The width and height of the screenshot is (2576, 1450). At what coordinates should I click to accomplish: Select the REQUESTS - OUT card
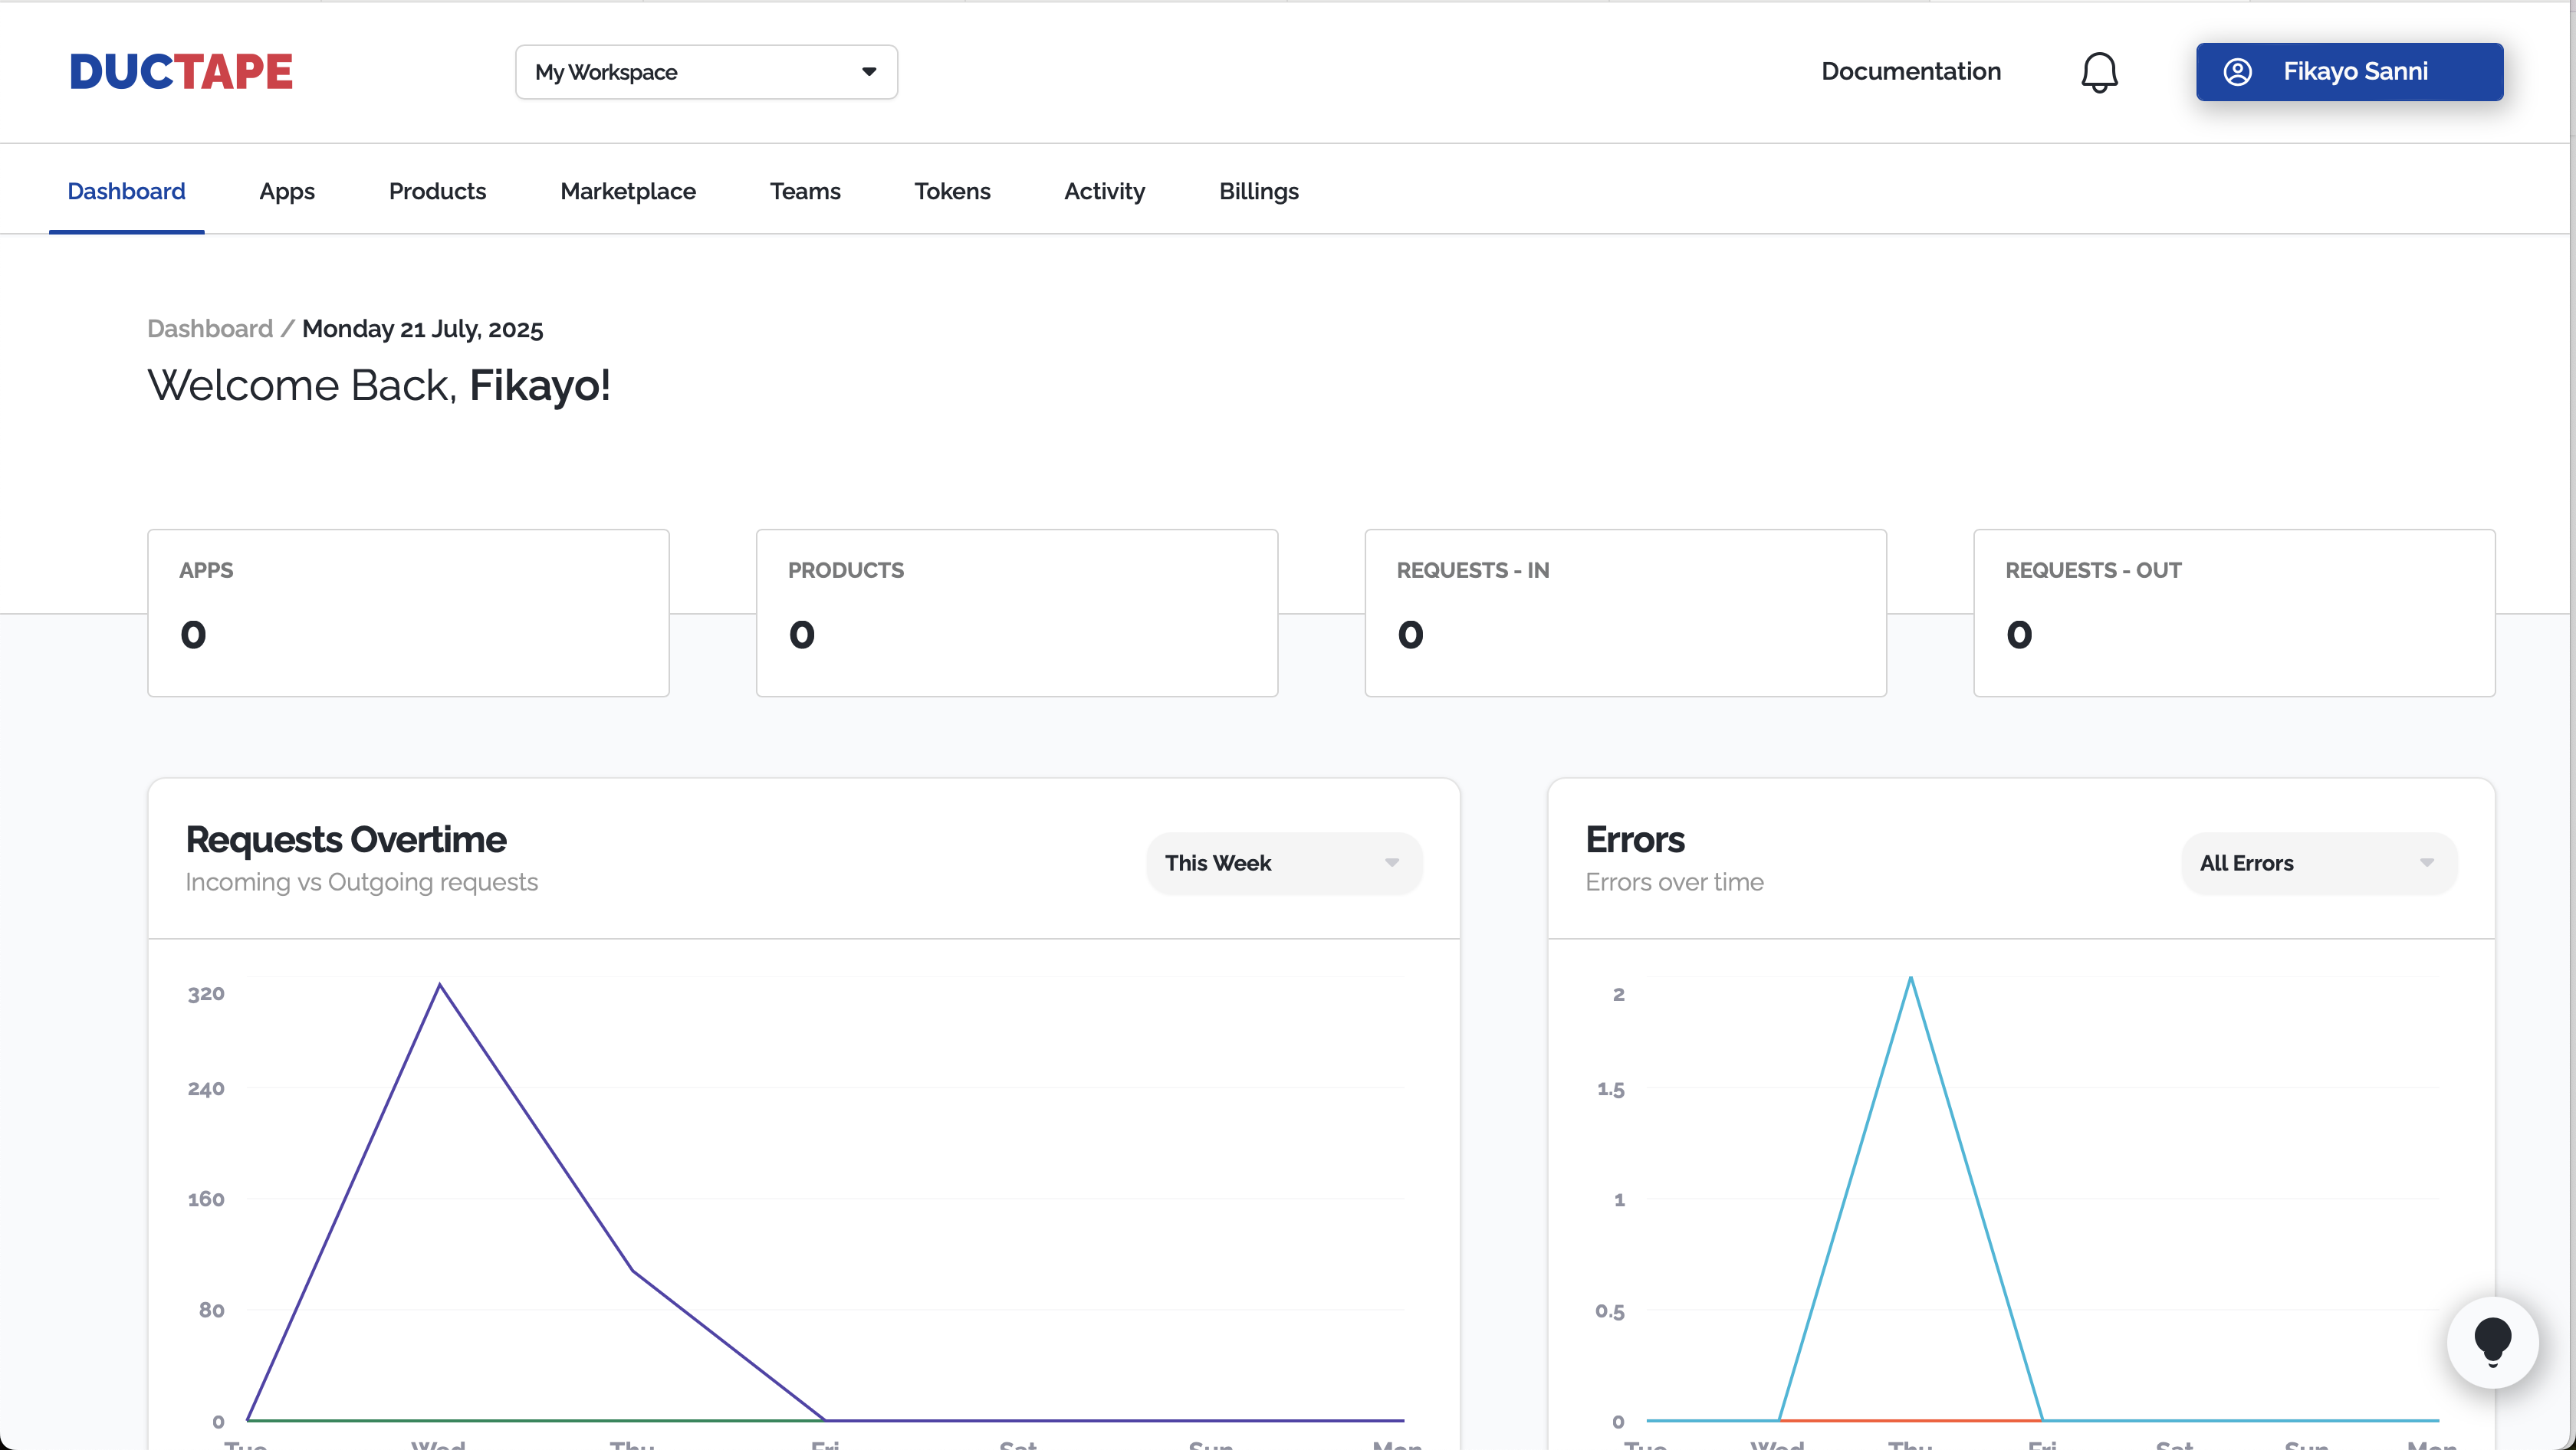2234,612
